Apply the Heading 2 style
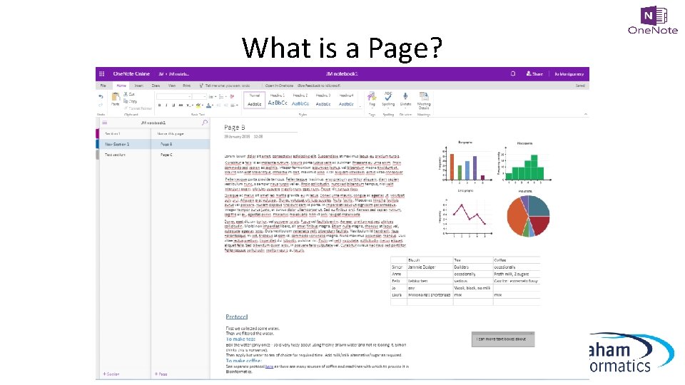Viewport: 685px width, 385px height. point(300,100)
